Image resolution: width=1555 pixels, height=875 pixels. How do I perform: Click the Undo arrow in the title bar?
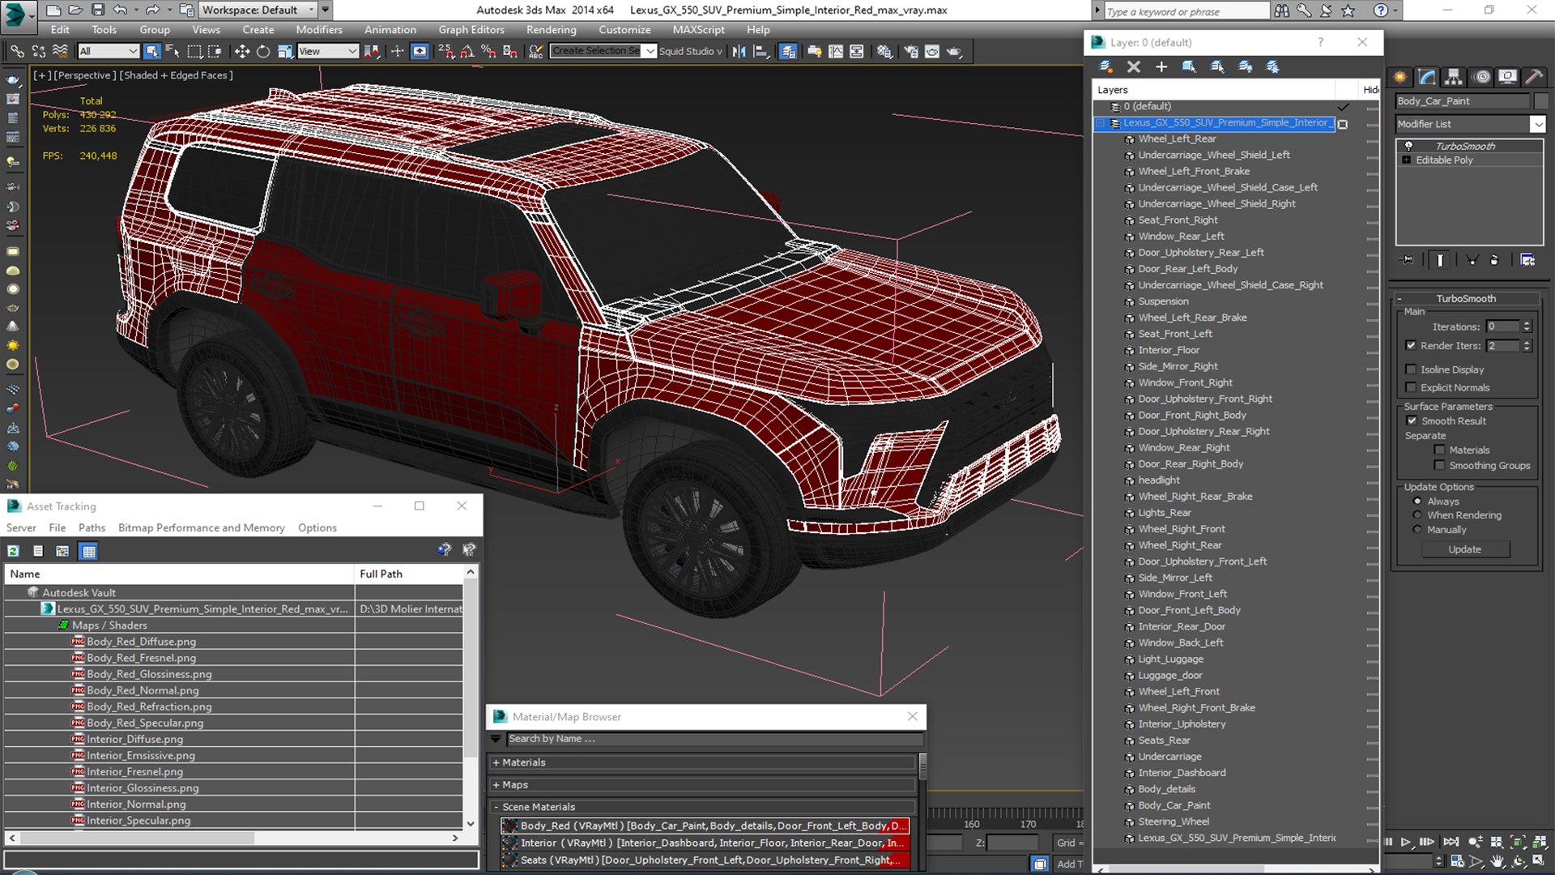coord(120,10)
